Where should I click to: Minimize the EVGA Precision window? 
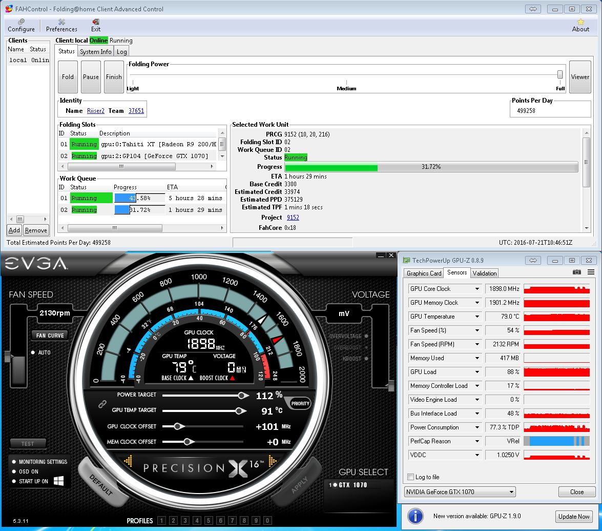coord(381,255)
